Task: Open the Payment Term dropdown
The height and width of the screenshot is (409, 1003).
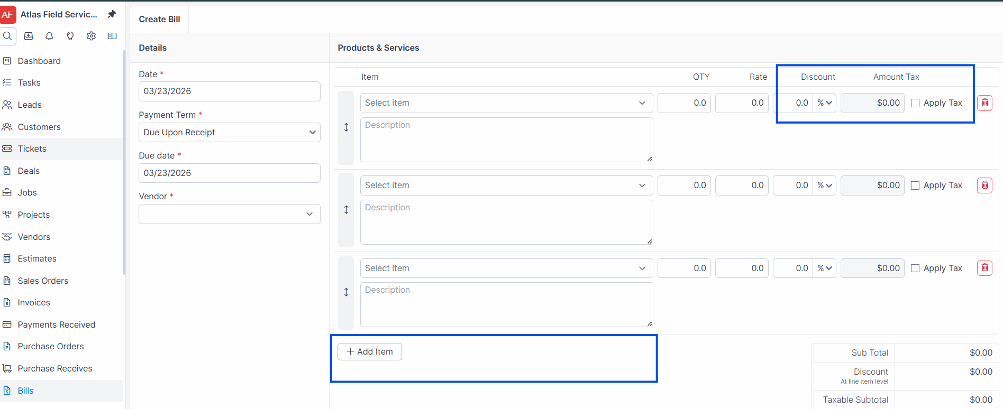Action: click(230, 132)
